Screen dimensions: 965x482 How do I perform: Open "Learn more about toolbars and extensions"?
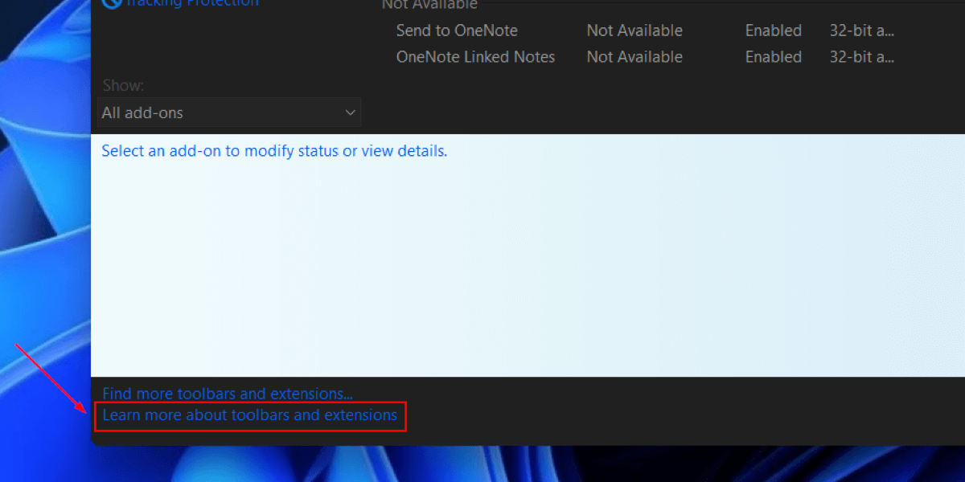coord(249,416)
